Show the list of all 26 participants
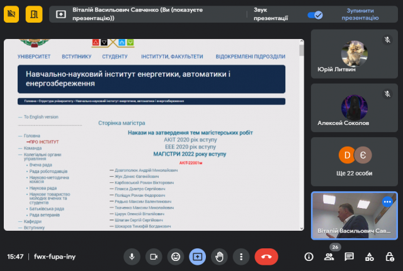 329,257
